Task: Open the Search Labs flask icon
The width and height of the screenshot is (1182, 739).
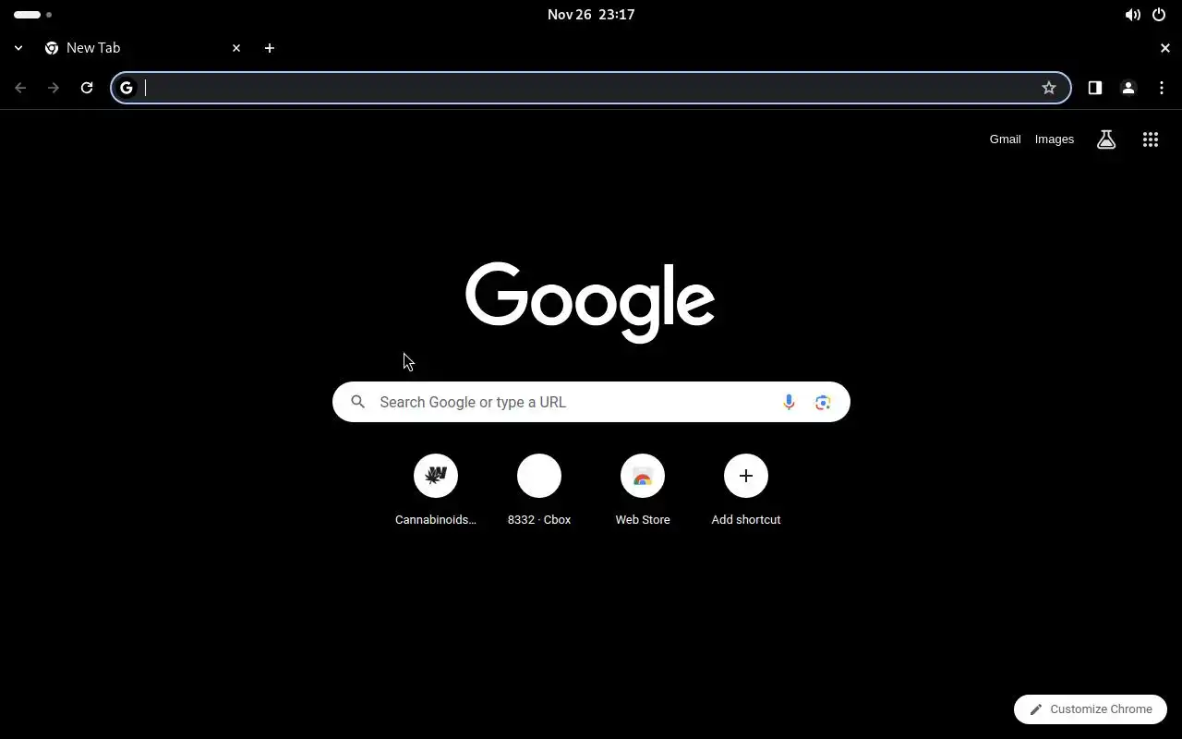Action: pyautogui.click(x=1106, y=139)
